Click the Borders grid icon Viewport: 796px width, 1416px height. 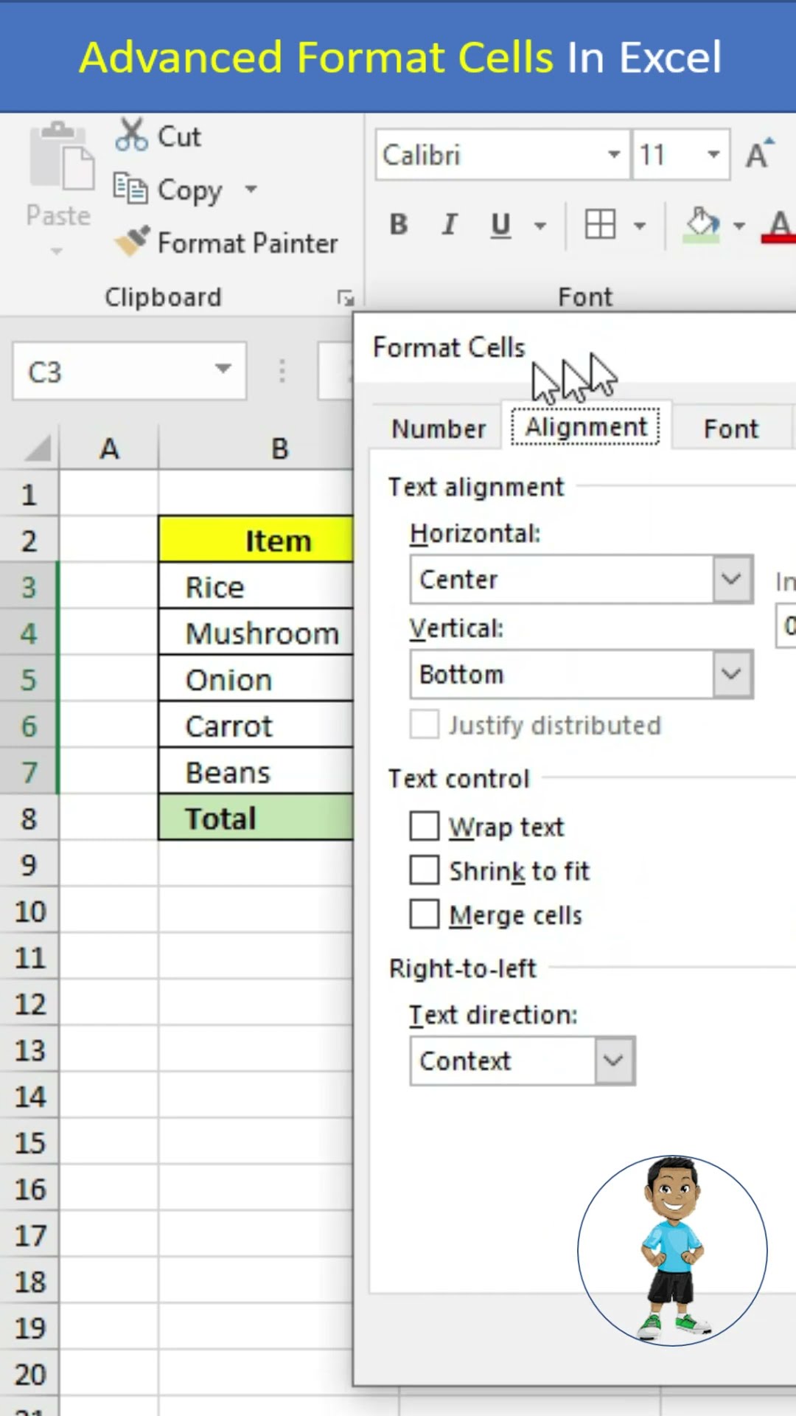click(x=600, y=224)
